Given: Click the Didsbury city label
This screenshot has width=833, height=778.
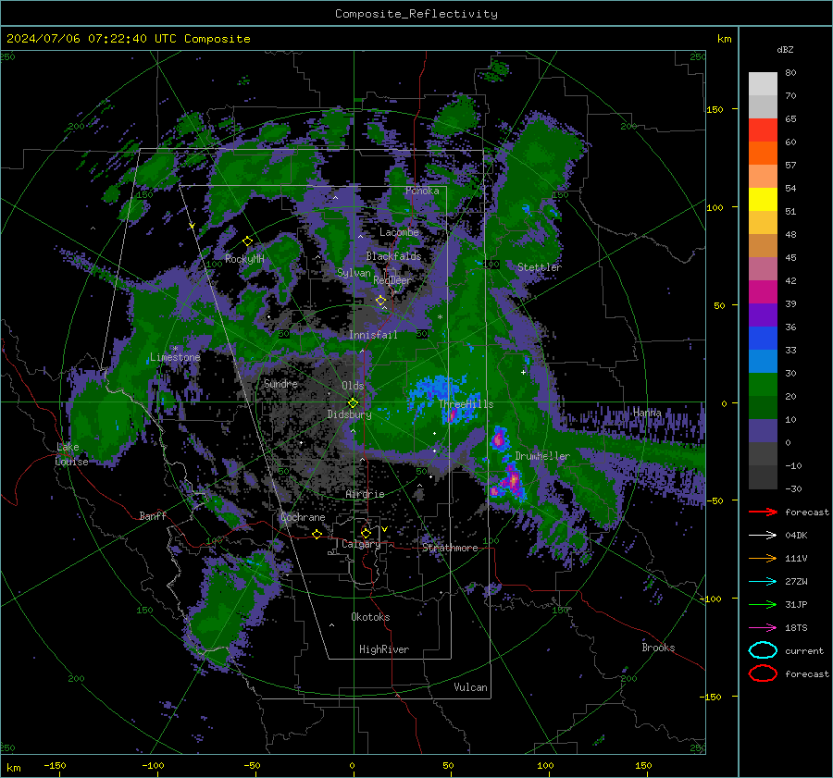Looking at the screenshot, I should tap(349, 414).
